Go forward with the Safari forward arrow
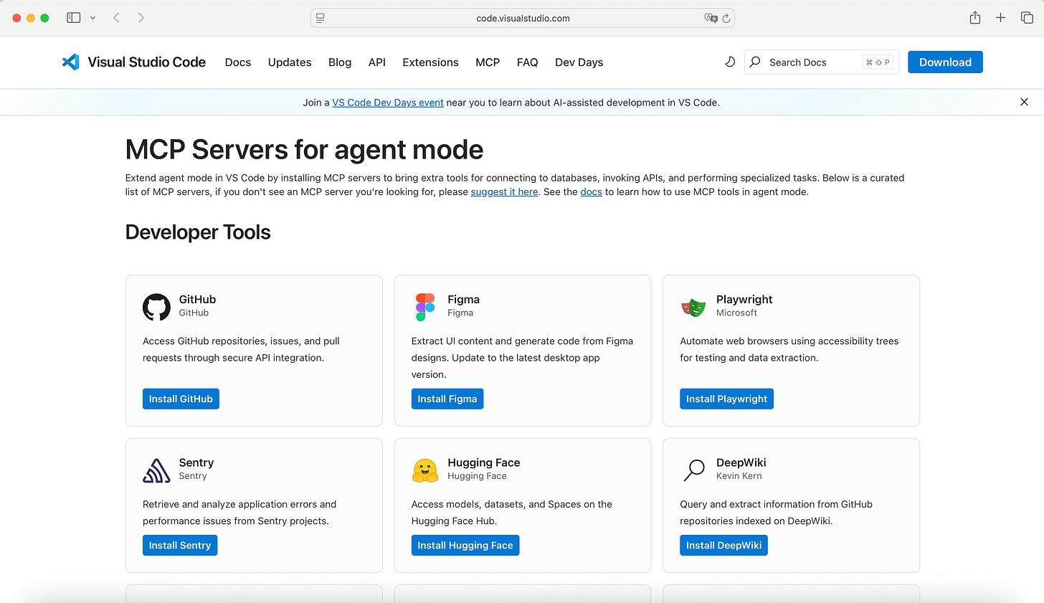 (x=141, y=18)
